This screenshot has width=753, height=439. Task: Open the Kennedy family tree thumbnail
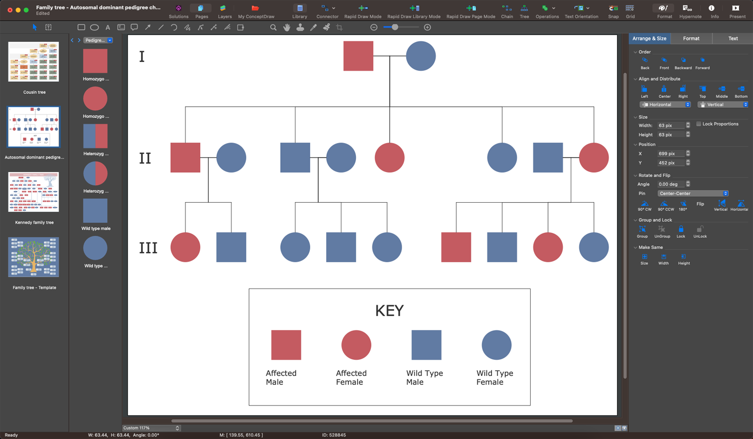pyautogui.click(x=34, y=192)
